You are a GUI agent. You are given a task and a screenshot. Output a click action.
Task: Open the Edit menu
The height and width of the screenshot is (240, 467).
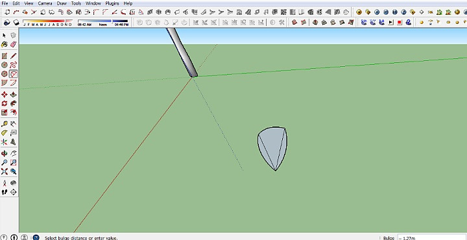pyautogui.click(x=16, y=3)
